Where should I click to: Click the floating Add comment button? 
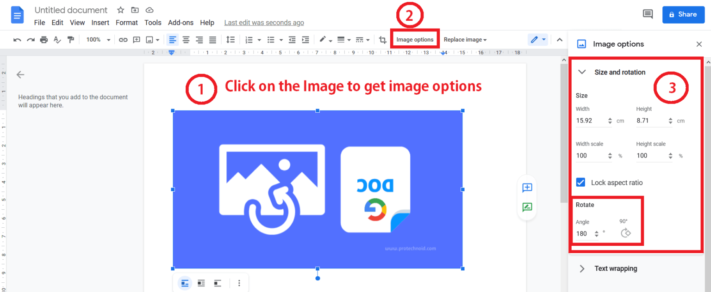[527, 188]
